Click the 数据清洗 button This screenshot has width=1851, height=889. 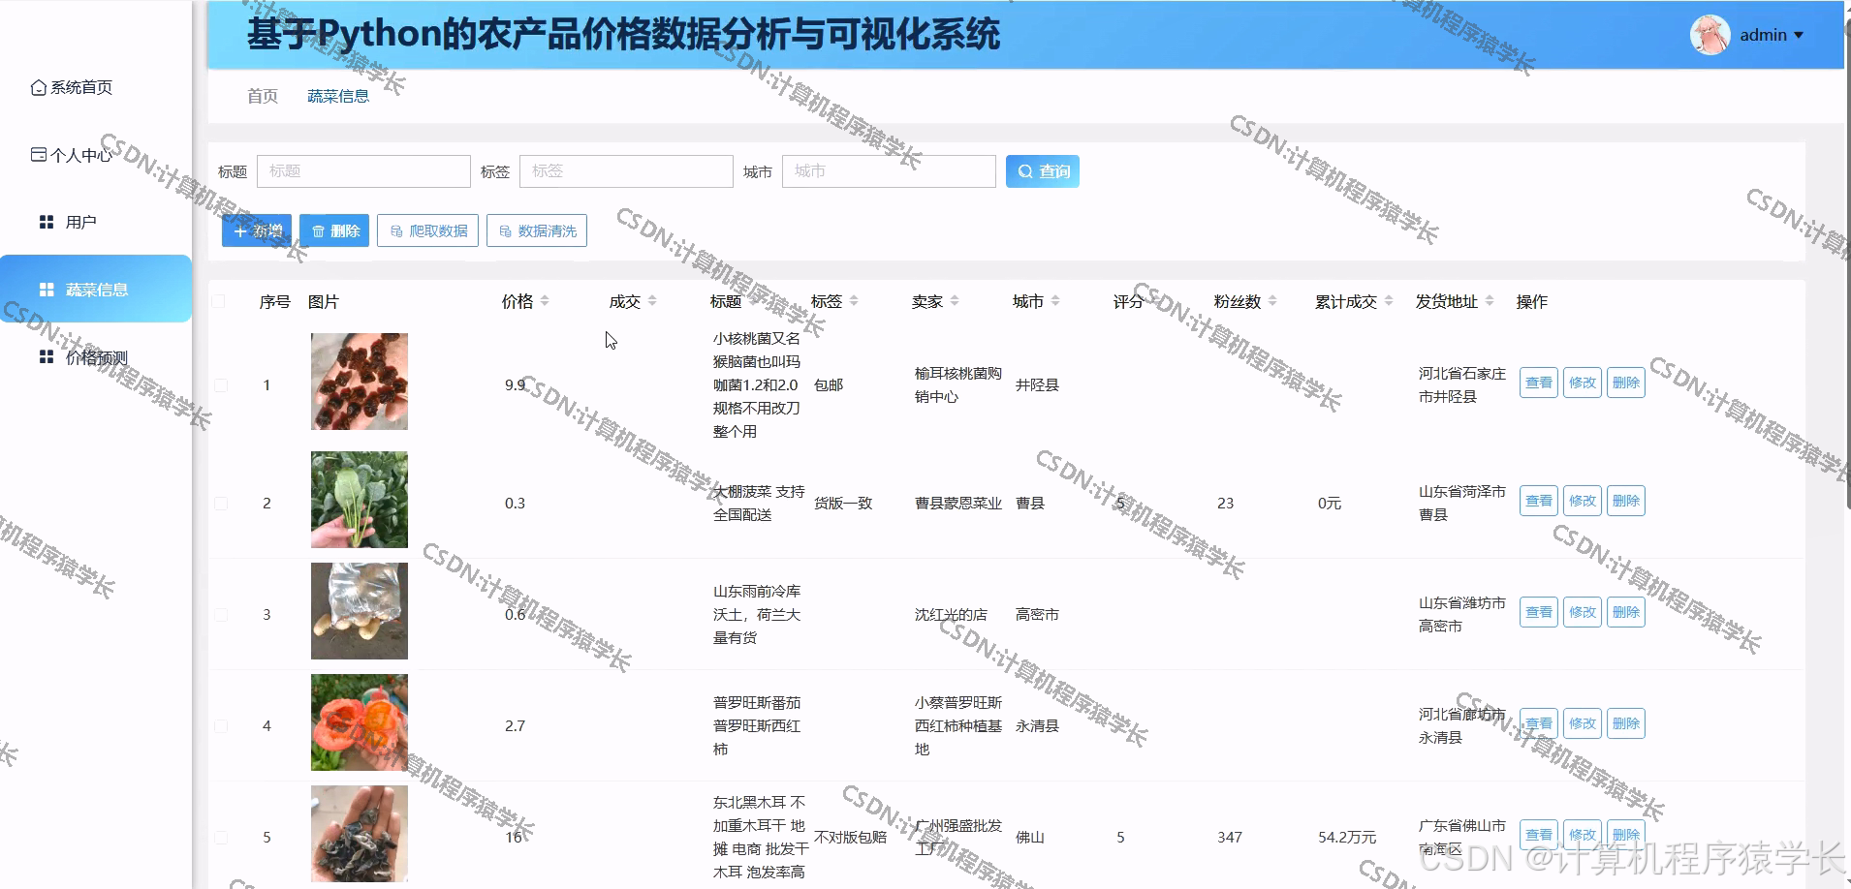[x=537, y=230]
